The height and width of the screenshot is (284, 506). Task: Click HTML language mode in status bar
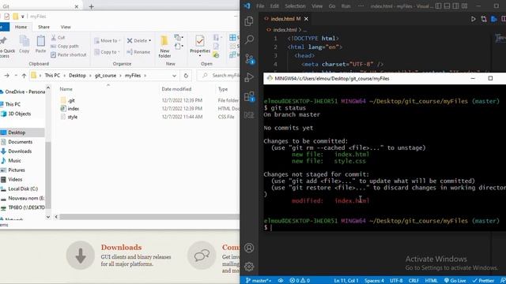[431, 281]
